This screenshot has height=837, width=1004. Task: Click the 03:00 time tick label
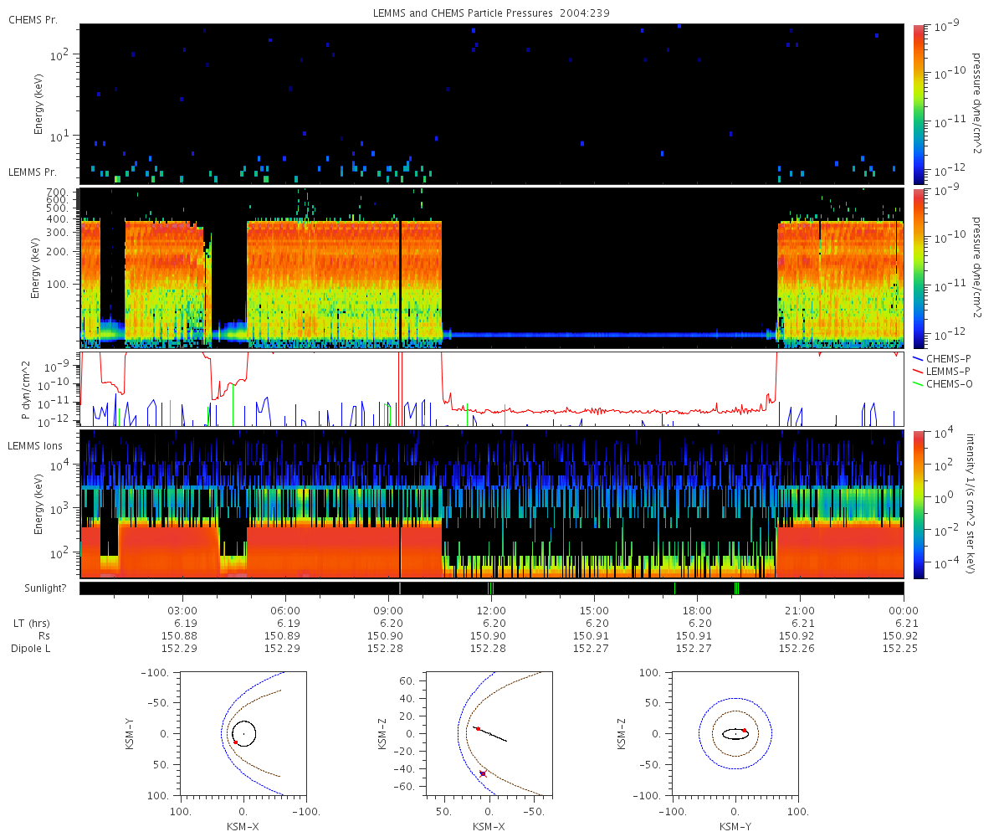coord(182,611)
